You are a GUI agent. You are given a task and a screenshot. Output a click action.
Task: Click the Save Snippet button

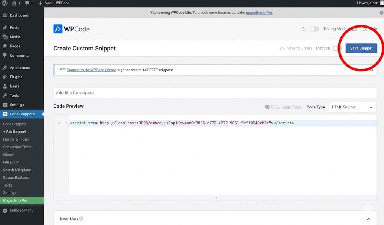click(x=361, y=48)
